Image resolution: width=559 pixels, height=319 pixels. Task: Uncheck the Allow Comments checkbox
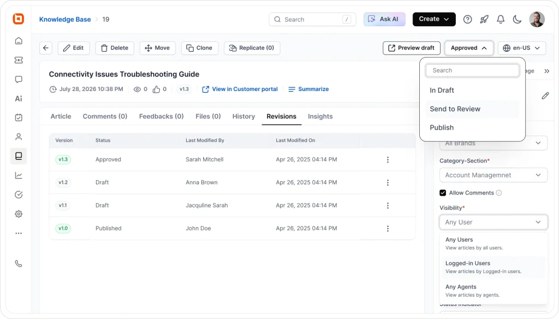(442, 193)
